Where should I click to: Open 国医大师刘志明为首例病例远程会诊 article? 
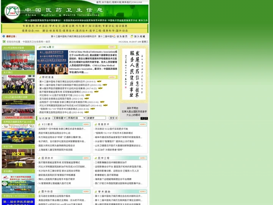click(56, 145)
